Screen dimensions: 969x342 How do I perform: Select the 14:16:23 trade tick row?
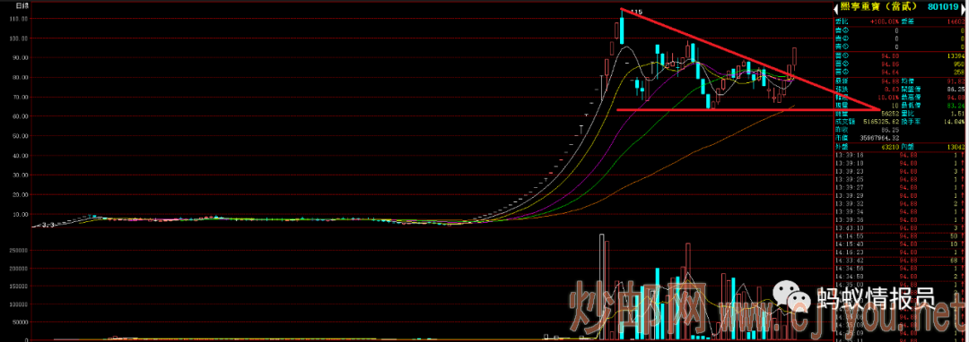[x=901, y=252]
